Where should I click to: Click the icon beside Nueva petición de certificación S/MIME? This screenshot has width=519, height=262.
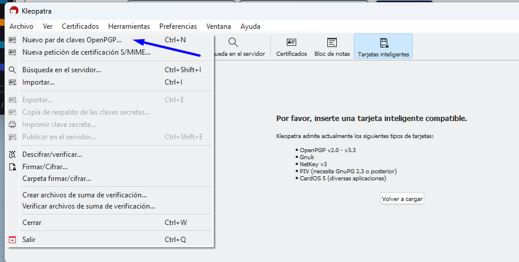12,52
